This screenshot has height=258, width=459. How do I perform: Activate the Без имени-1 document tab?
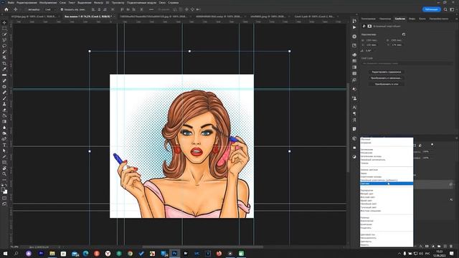tap(88, 16)
